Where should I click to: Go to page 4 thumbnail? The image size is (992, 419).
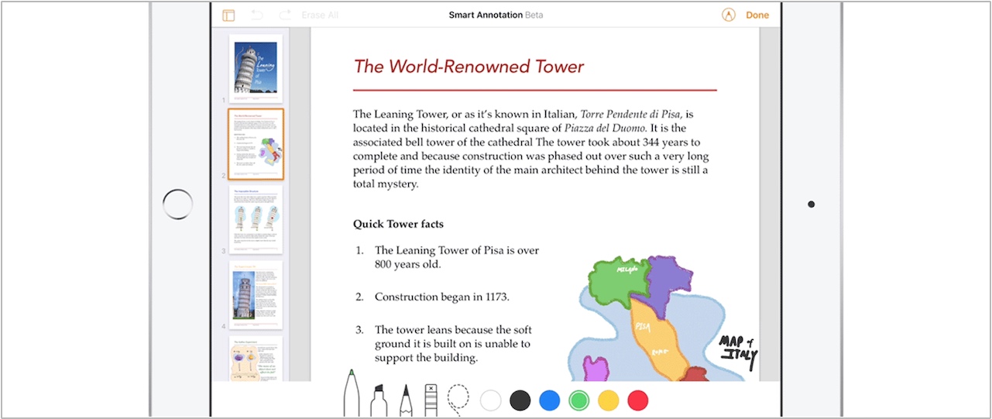256,294
